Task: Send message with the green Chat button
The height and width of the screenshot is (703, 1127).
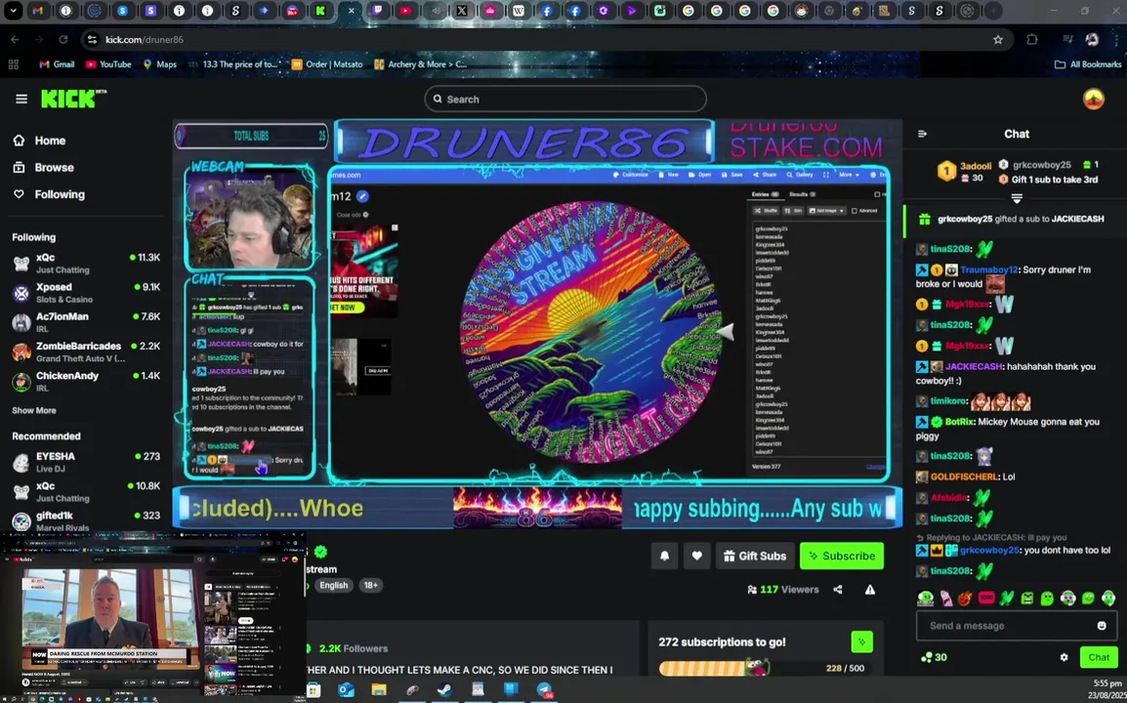Action: (1099, 657)
